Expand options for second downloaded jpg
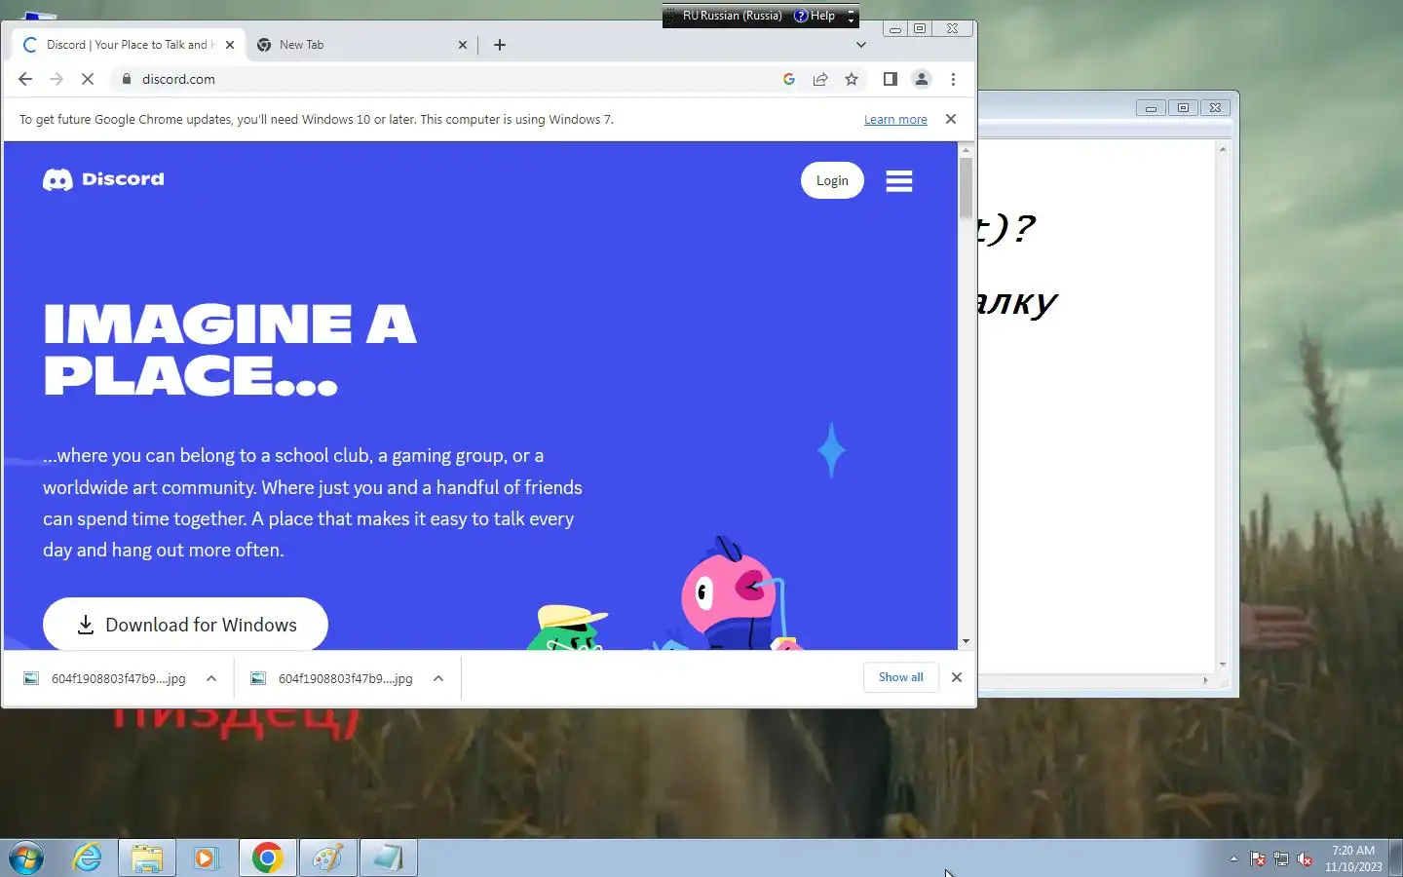The image size is (1403, 877). click(x=438, y=678)
